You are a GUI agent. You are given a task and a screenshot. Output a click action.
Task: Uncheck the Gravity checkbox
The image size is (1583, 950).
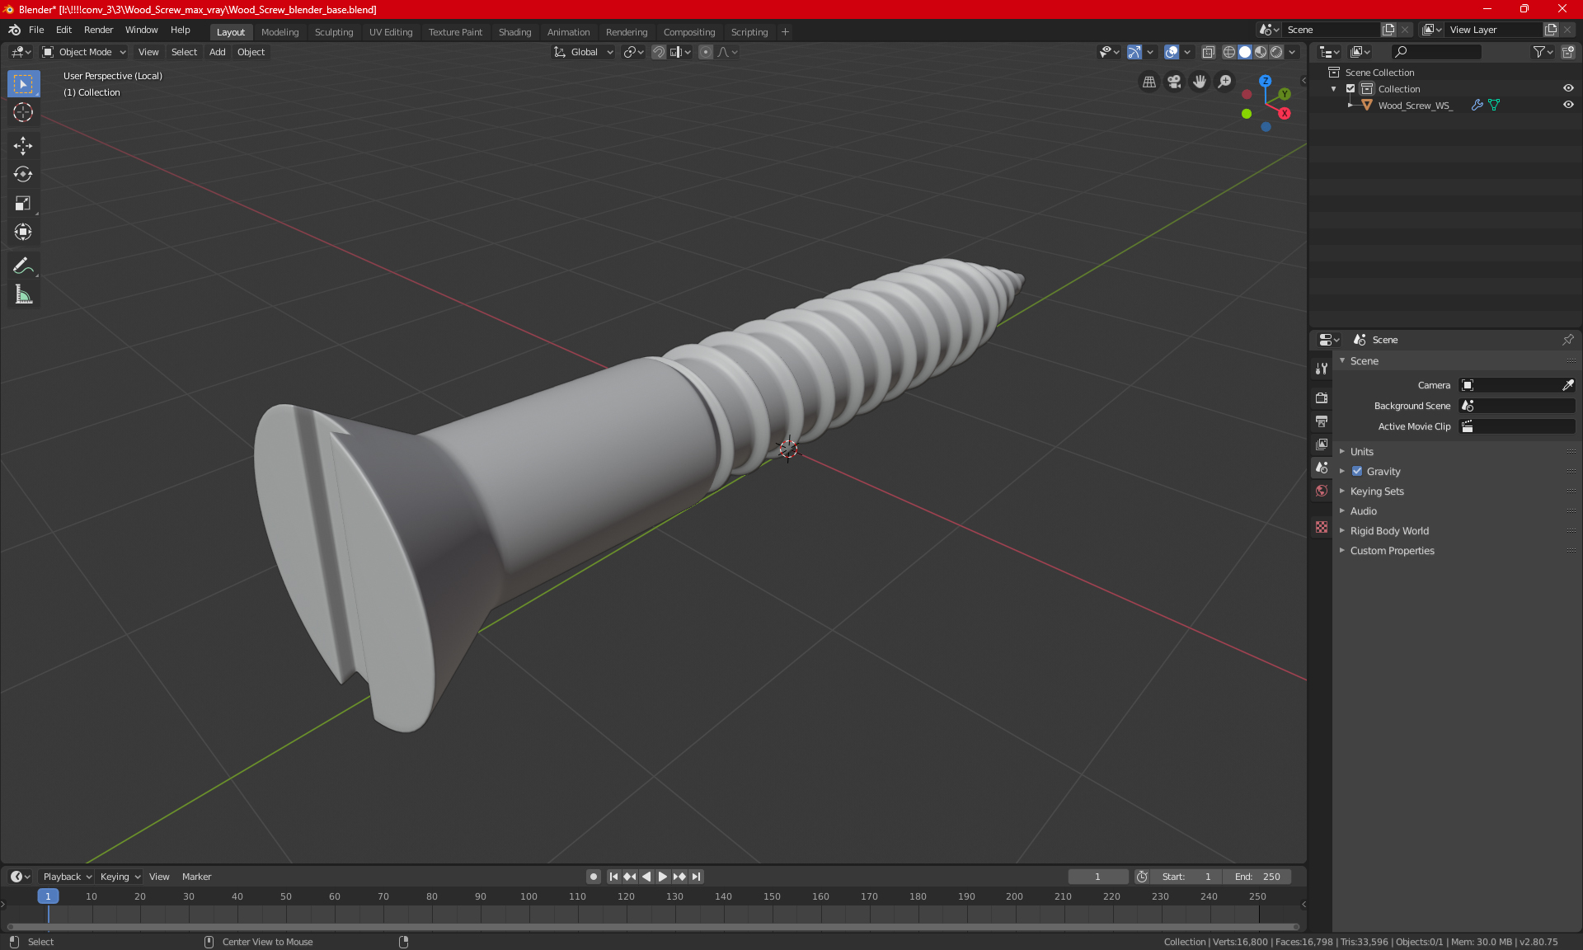(1357, 472)
